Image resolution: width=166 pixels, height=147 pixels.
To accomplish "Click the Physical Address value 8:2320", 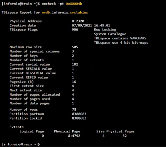I will [x=78, y=21].
